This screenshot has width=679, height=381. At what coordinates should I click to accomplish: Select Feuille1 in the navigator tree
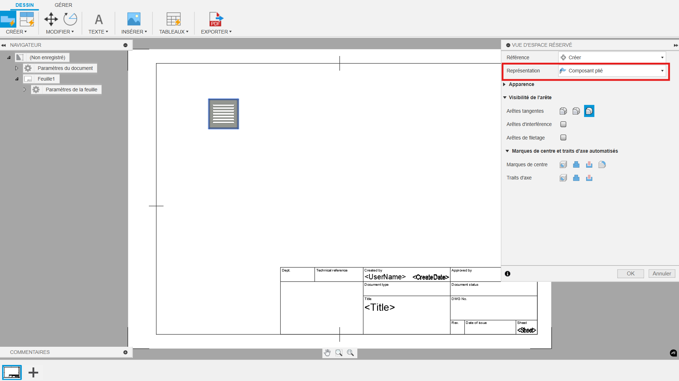[46, 79]
